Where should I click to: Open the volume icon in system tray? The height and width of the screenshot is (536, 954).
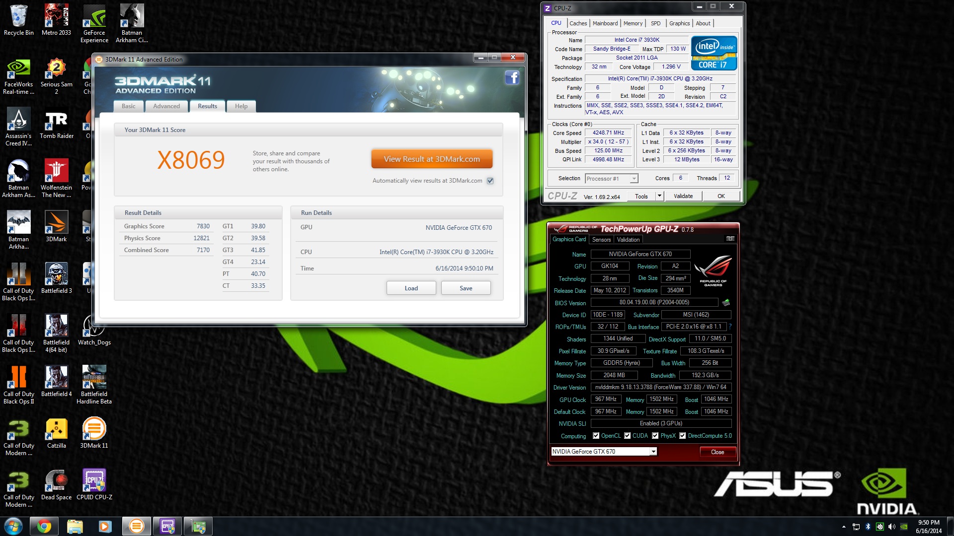892,527
